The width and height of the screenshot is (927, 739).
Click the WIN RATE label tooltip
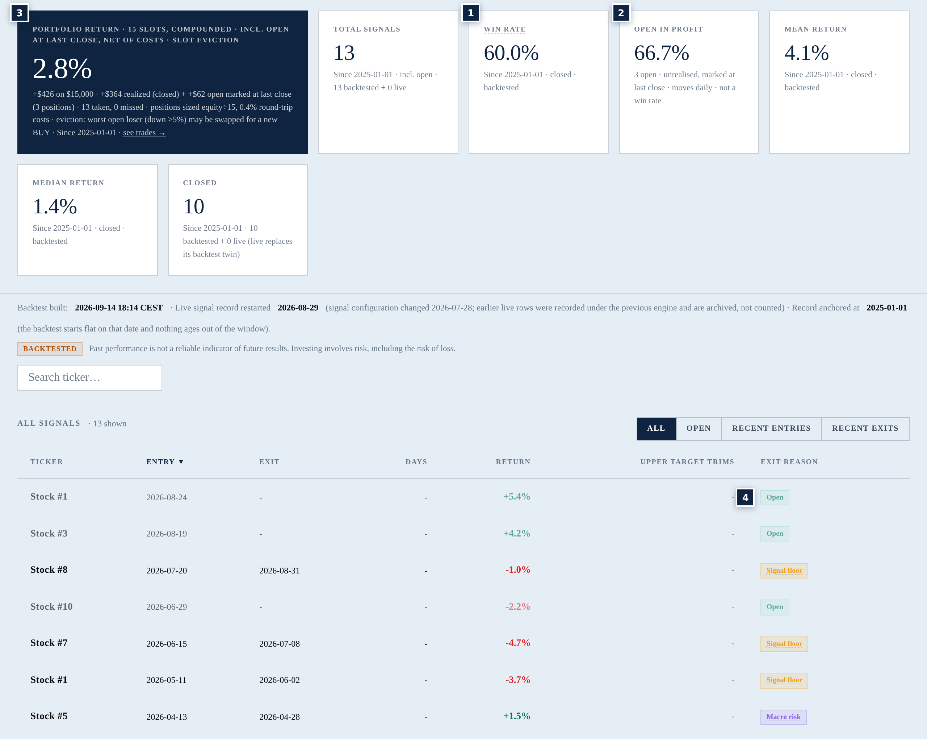(x=504, y=29)
